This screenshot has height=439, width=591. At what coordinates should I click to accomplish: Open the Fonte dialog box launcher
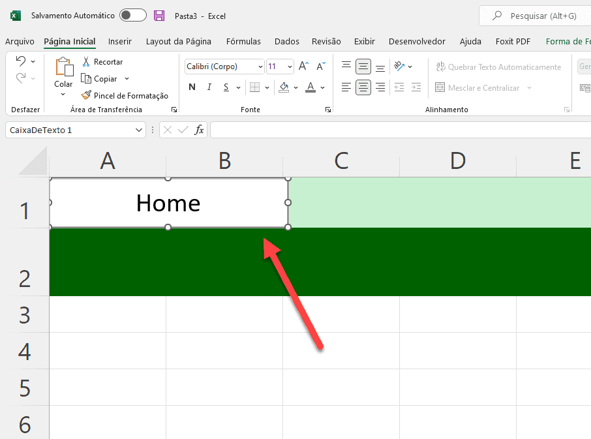coord(328,109)
